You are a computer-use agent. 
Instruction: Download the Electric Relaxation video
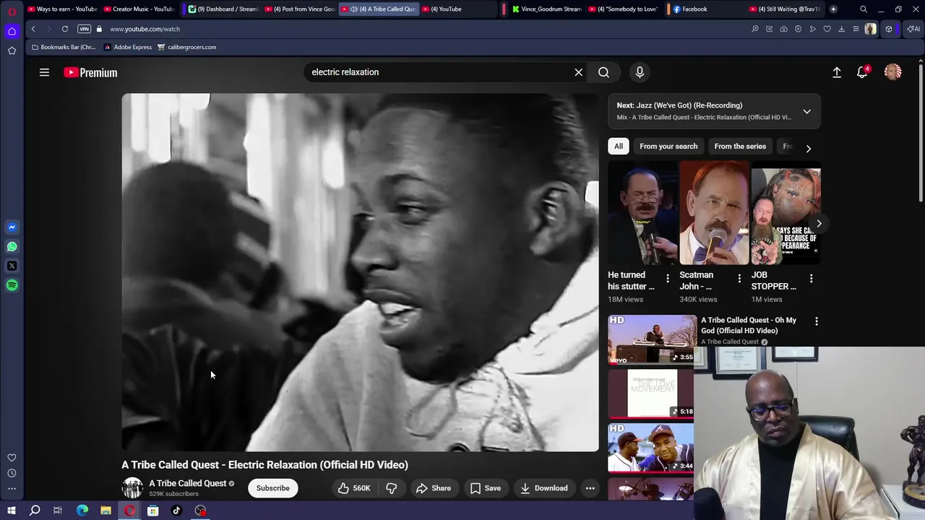click(543, 488)
